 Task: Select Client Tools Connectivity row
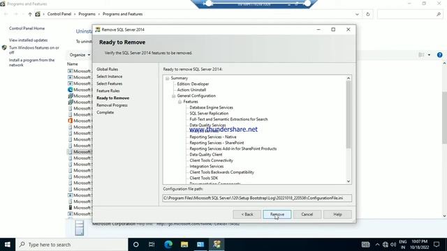point(211,160)
